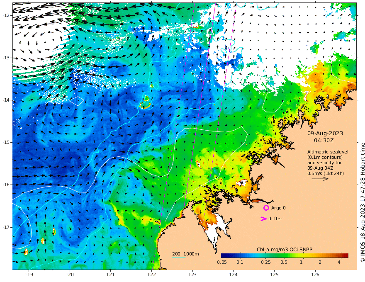
Task: Click the latitude axis label -17
Action: 6,227
